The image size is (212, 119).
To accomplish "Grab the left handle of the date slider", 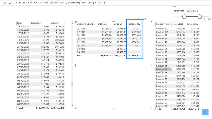I will pyautogui.click(x=184, y=17).
